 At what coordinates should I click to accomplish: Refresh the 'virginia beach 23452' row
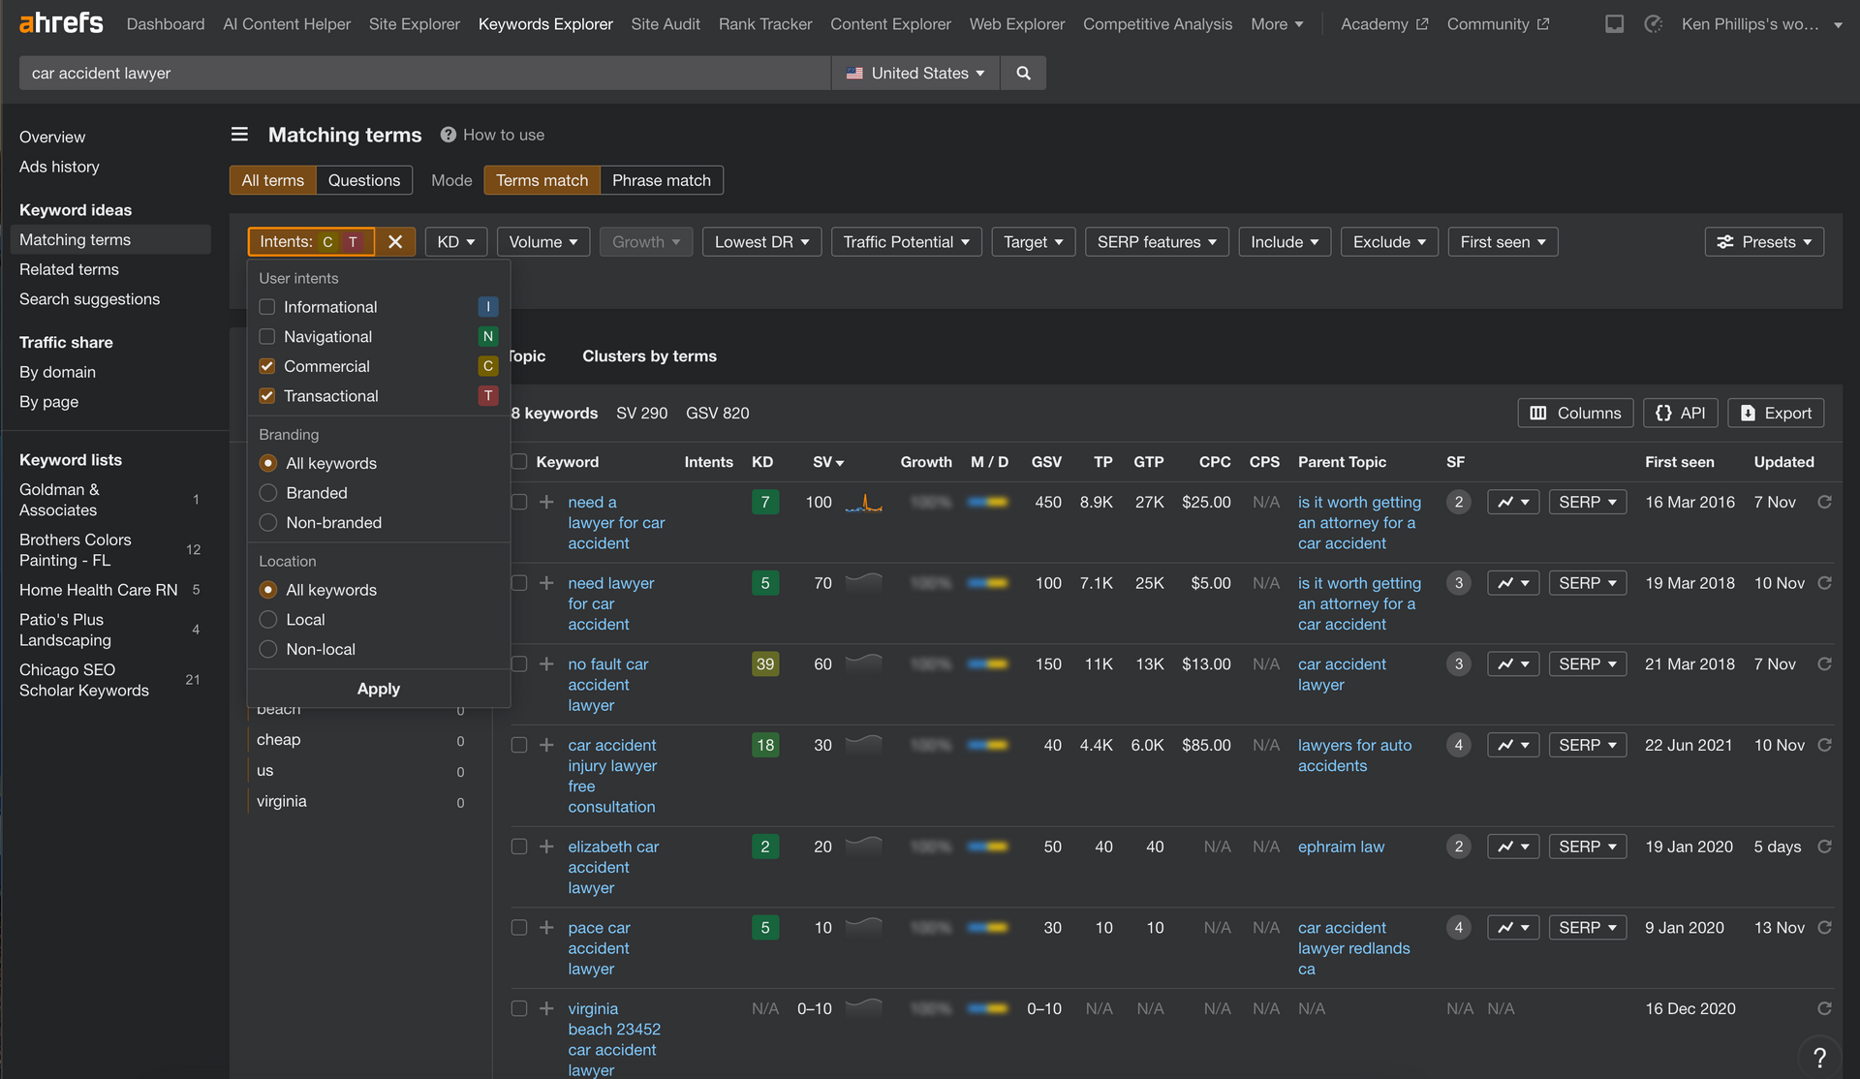coord(1824,1008)
